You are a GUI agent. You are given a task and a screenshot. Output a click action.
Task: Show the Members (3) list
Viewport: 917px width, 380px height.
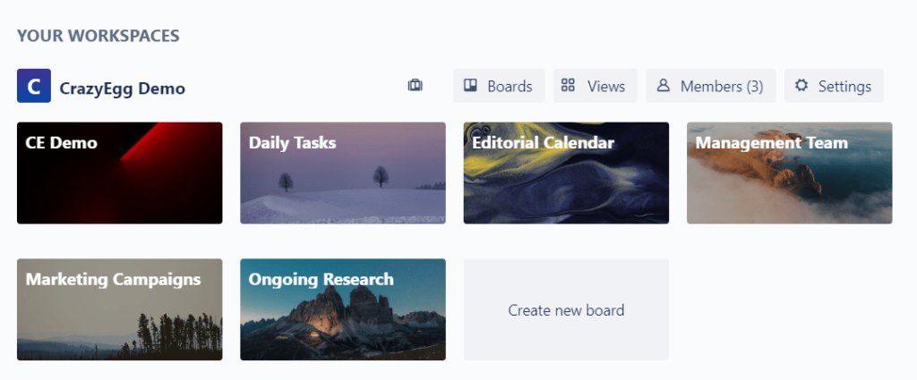[x=711, y=86]
